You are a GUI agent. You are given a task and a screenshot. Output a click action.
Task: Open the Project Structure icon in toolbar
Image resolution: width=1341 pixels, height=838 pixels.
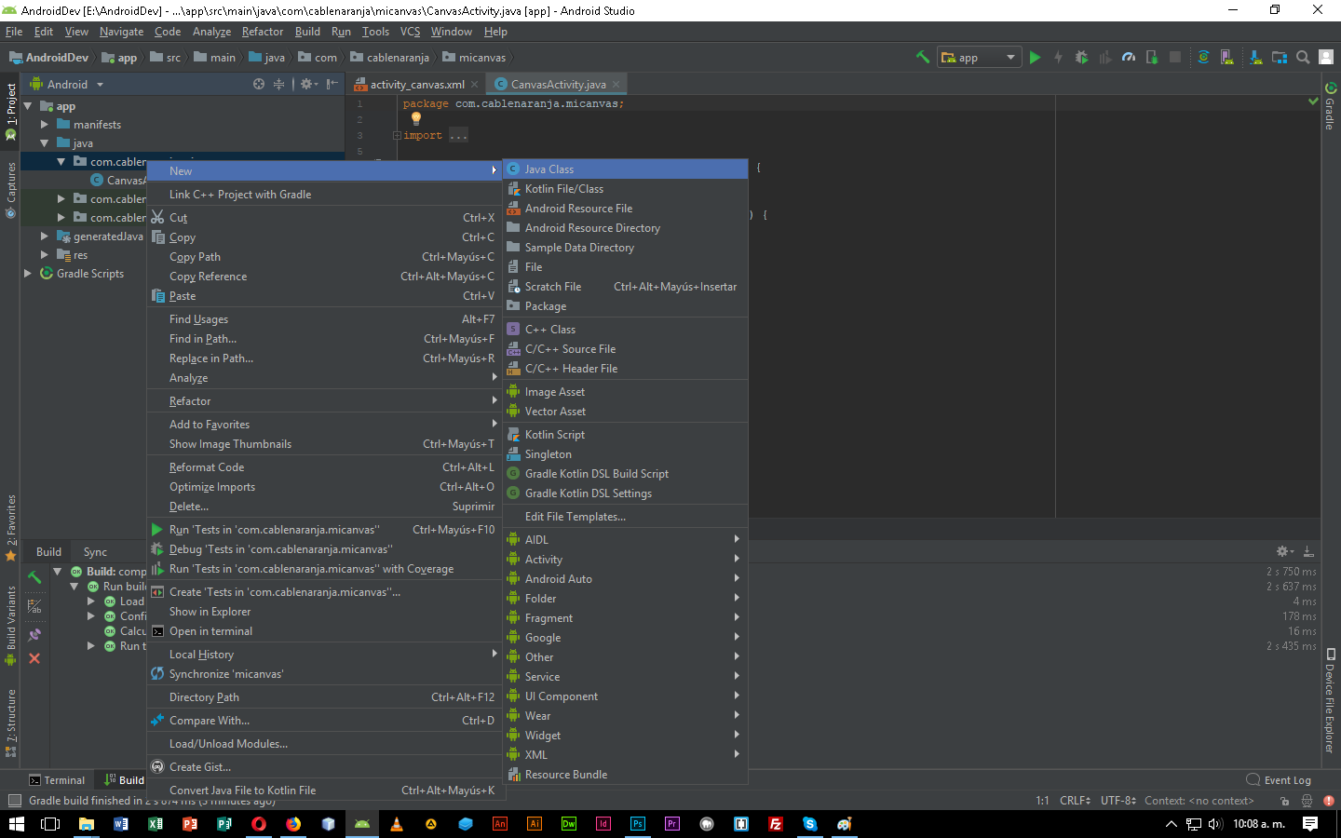click(1280, 57)
